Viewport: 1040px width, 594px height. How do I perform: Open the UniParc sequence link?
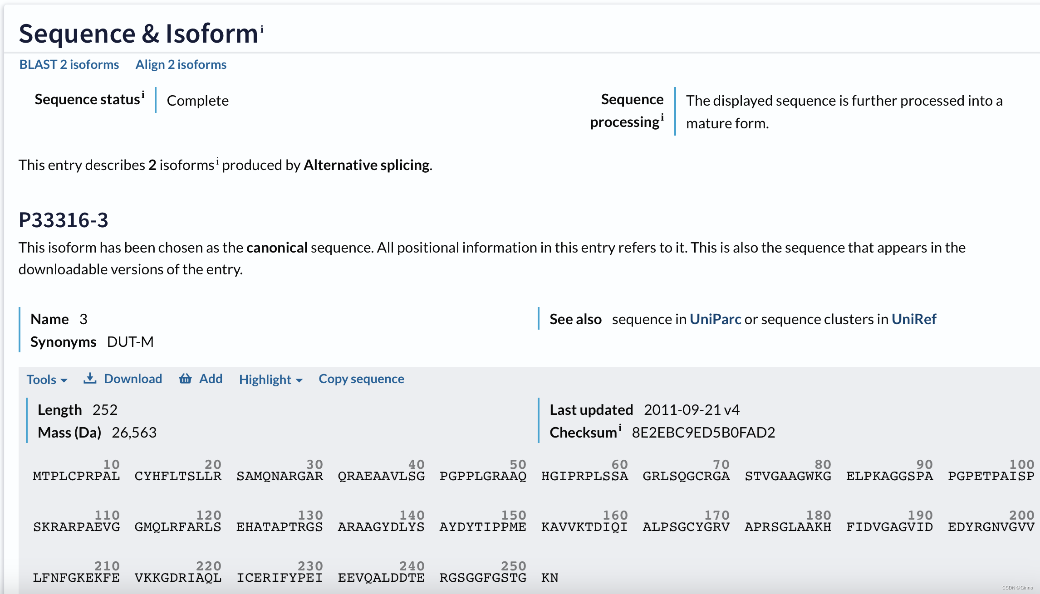coord(716,319)
